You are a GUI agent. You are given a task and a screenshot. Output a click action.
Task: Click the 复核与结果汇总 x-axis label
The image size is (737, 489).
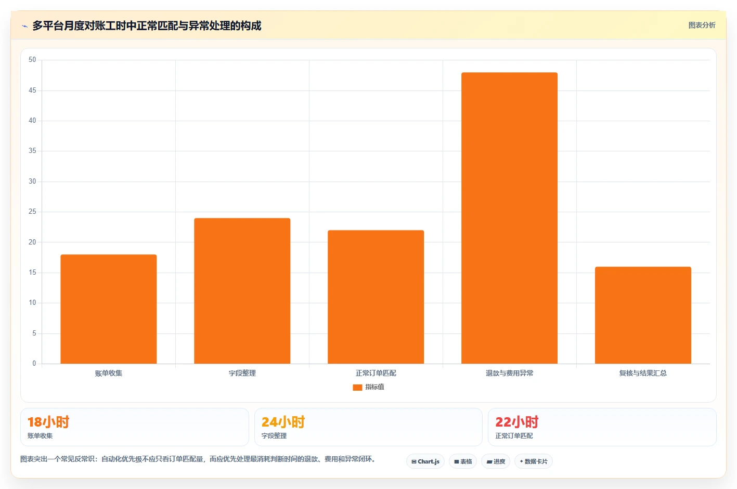click(x=643, y=373)
